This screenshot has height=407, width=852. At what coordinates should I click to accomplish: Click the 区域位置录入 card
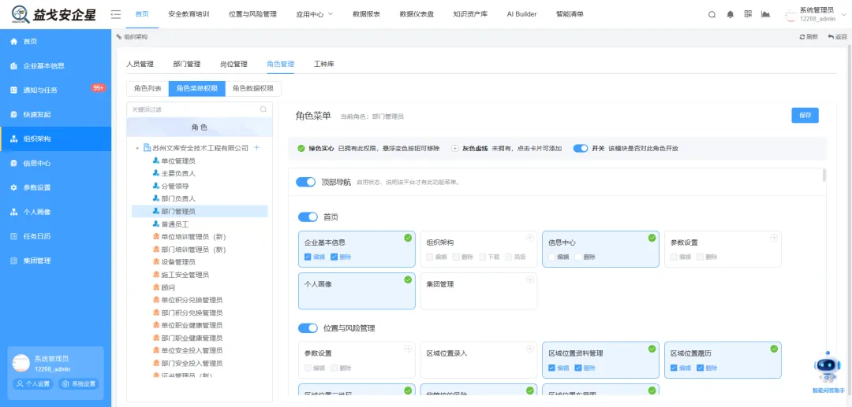coord(479,360)
